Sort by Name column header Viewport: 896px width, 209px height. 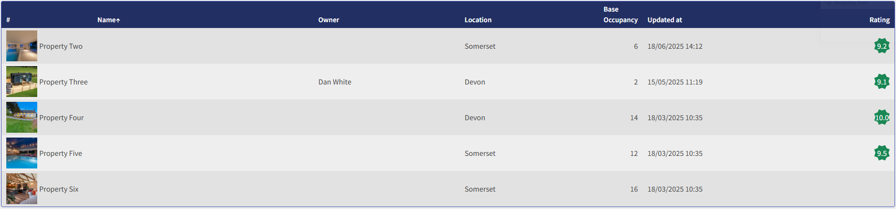pyautogui.click(x=108, y=20)
